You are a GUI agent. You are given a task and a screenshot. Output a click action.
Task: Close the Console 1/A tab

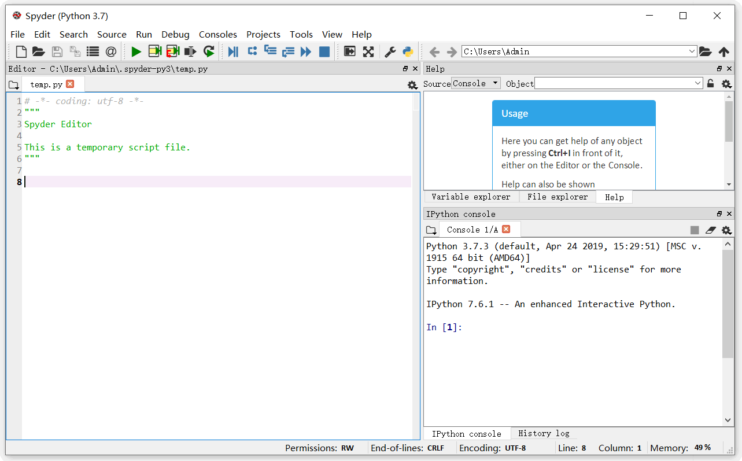click(506, 229)
